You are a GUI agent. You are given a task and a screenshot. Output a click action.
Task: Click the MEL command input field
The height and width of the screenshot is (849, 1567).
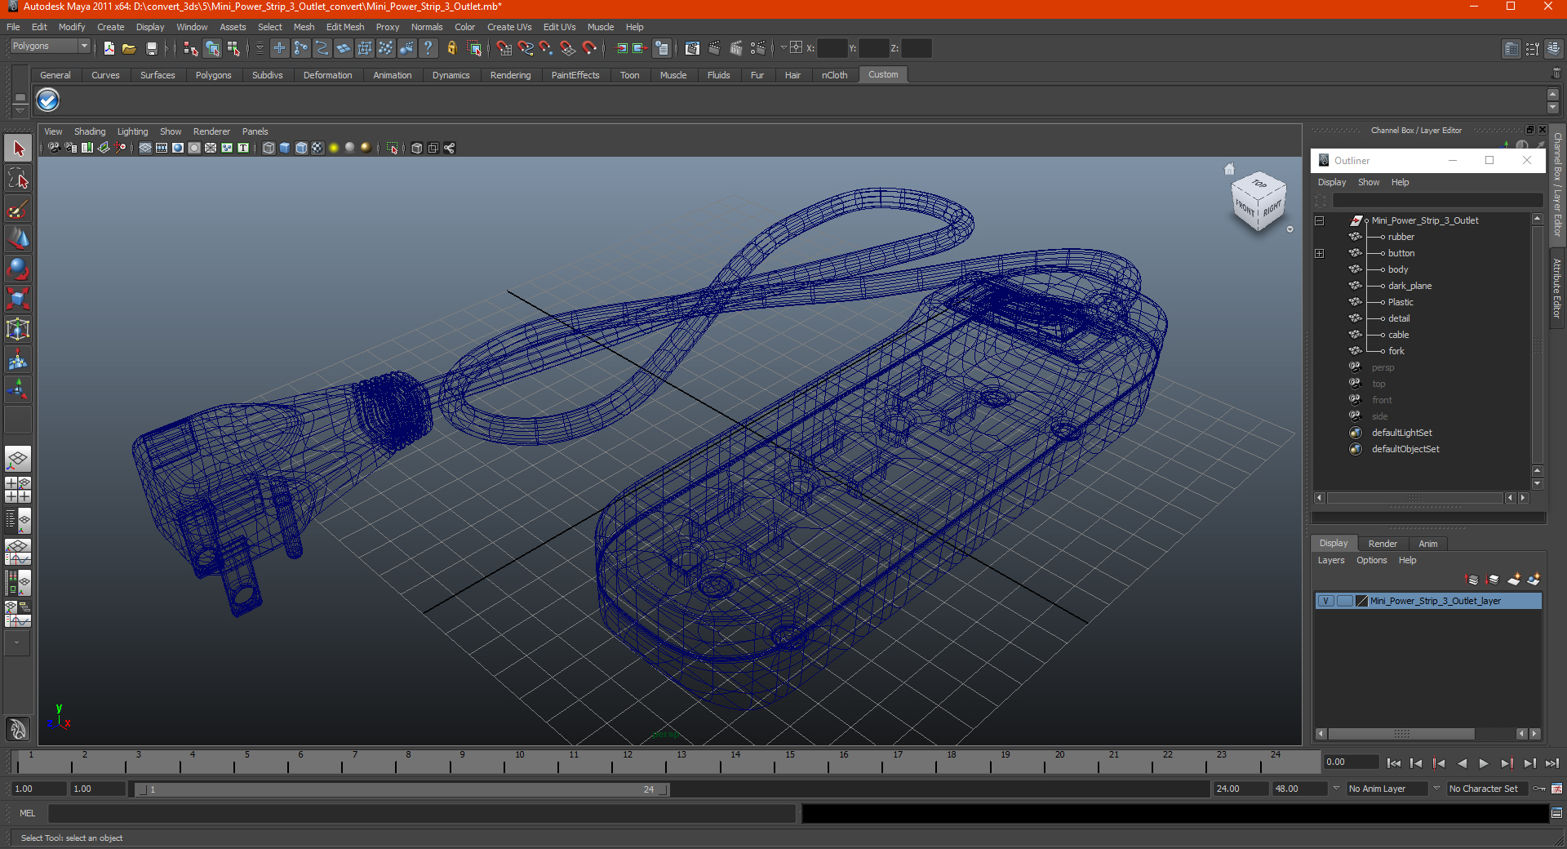[x=421, y=813]
